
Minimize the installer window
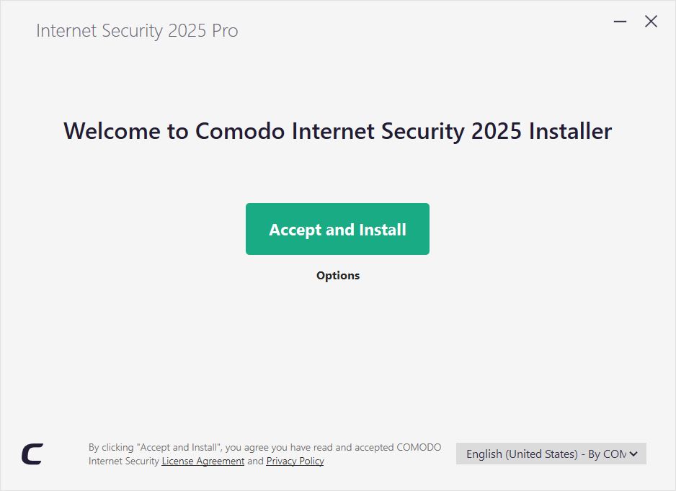620,21
